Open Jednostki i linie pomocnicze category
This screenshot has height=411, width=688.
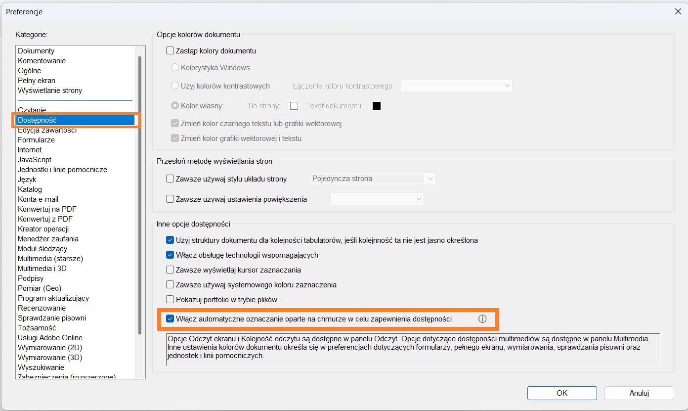[x=62, y=170]
